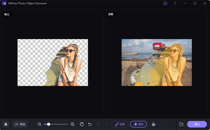The image size is (210, 130).
Task: Open the hamburger menu in title bar
Action: click(x=175, y=3)
